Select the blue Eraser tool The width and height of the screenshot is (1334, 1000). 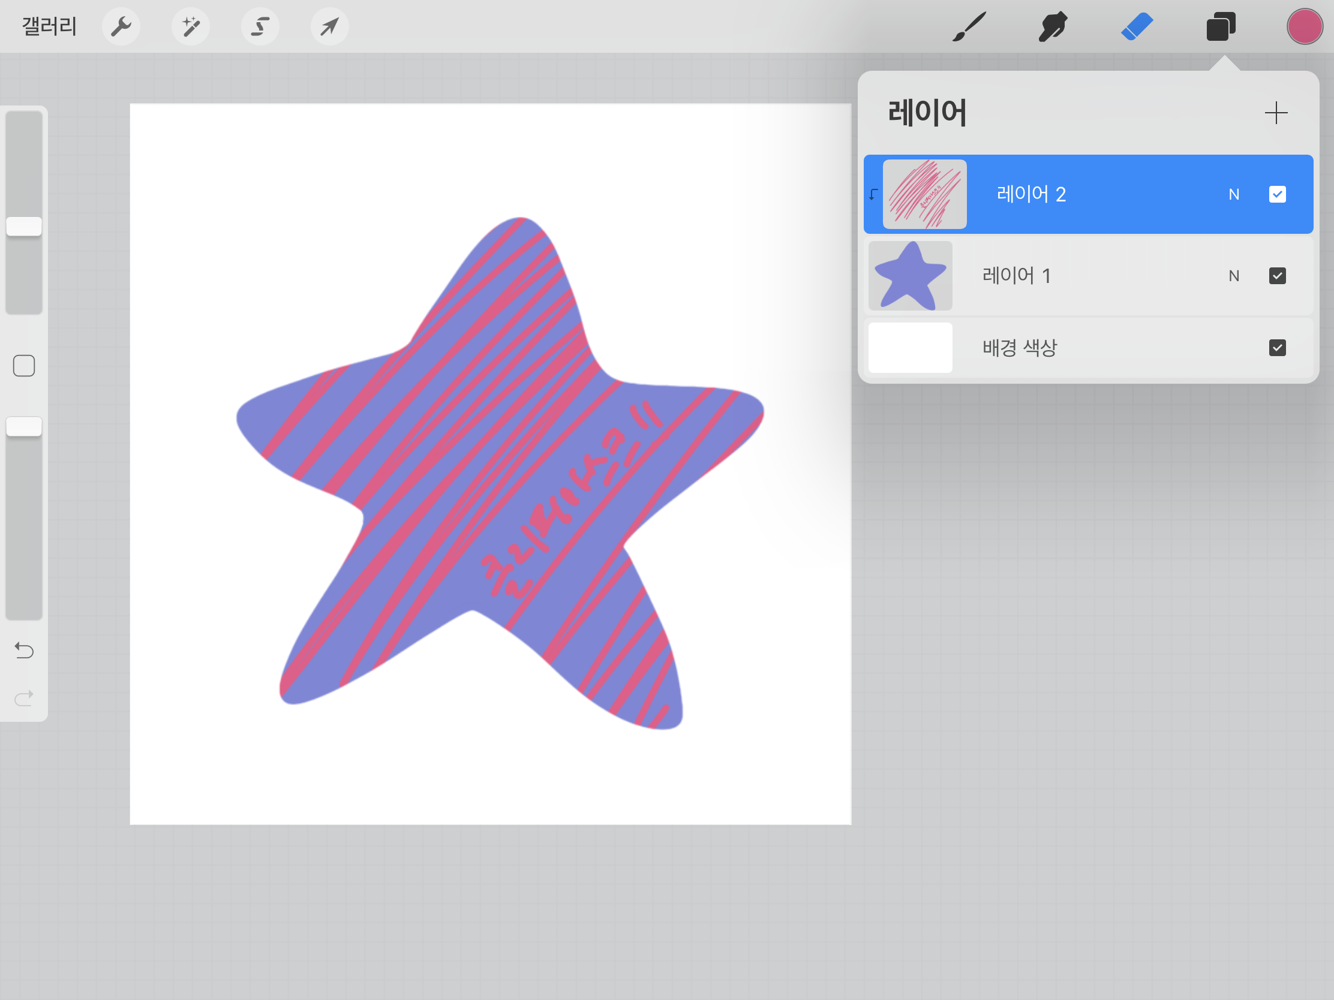coord(1137,26)
